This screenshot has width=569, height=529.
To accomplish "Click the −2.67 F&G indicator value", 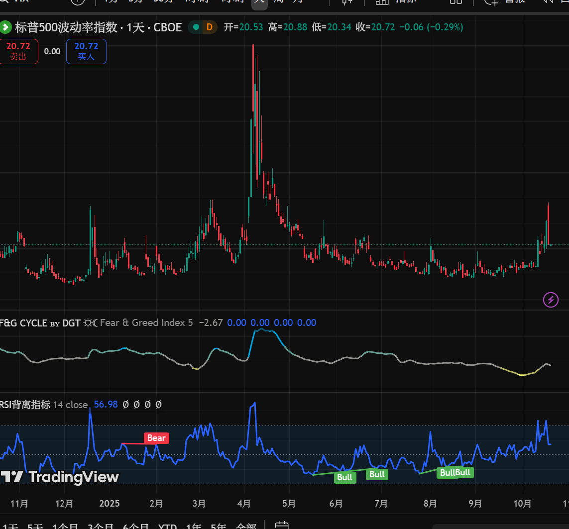I will click(x=211, y=322).
